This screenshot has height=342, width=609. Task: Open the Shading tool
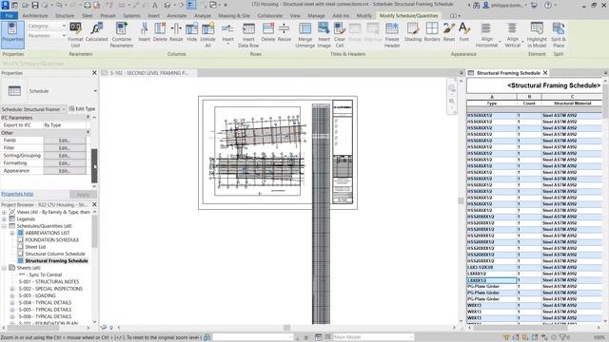coord(413,31)
